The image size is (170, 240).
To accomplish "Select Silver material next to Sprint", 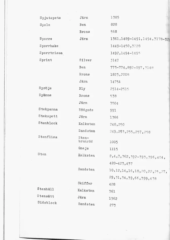I will pos(86,60).
